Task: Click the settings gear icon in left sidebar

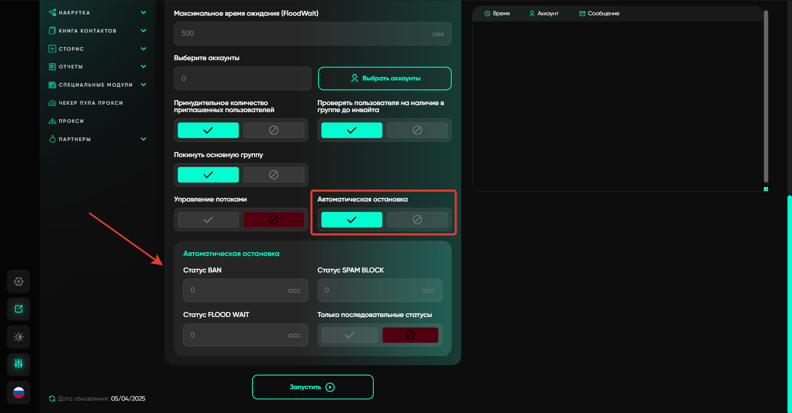Action: pyautogui.click(x=19, y=282)
